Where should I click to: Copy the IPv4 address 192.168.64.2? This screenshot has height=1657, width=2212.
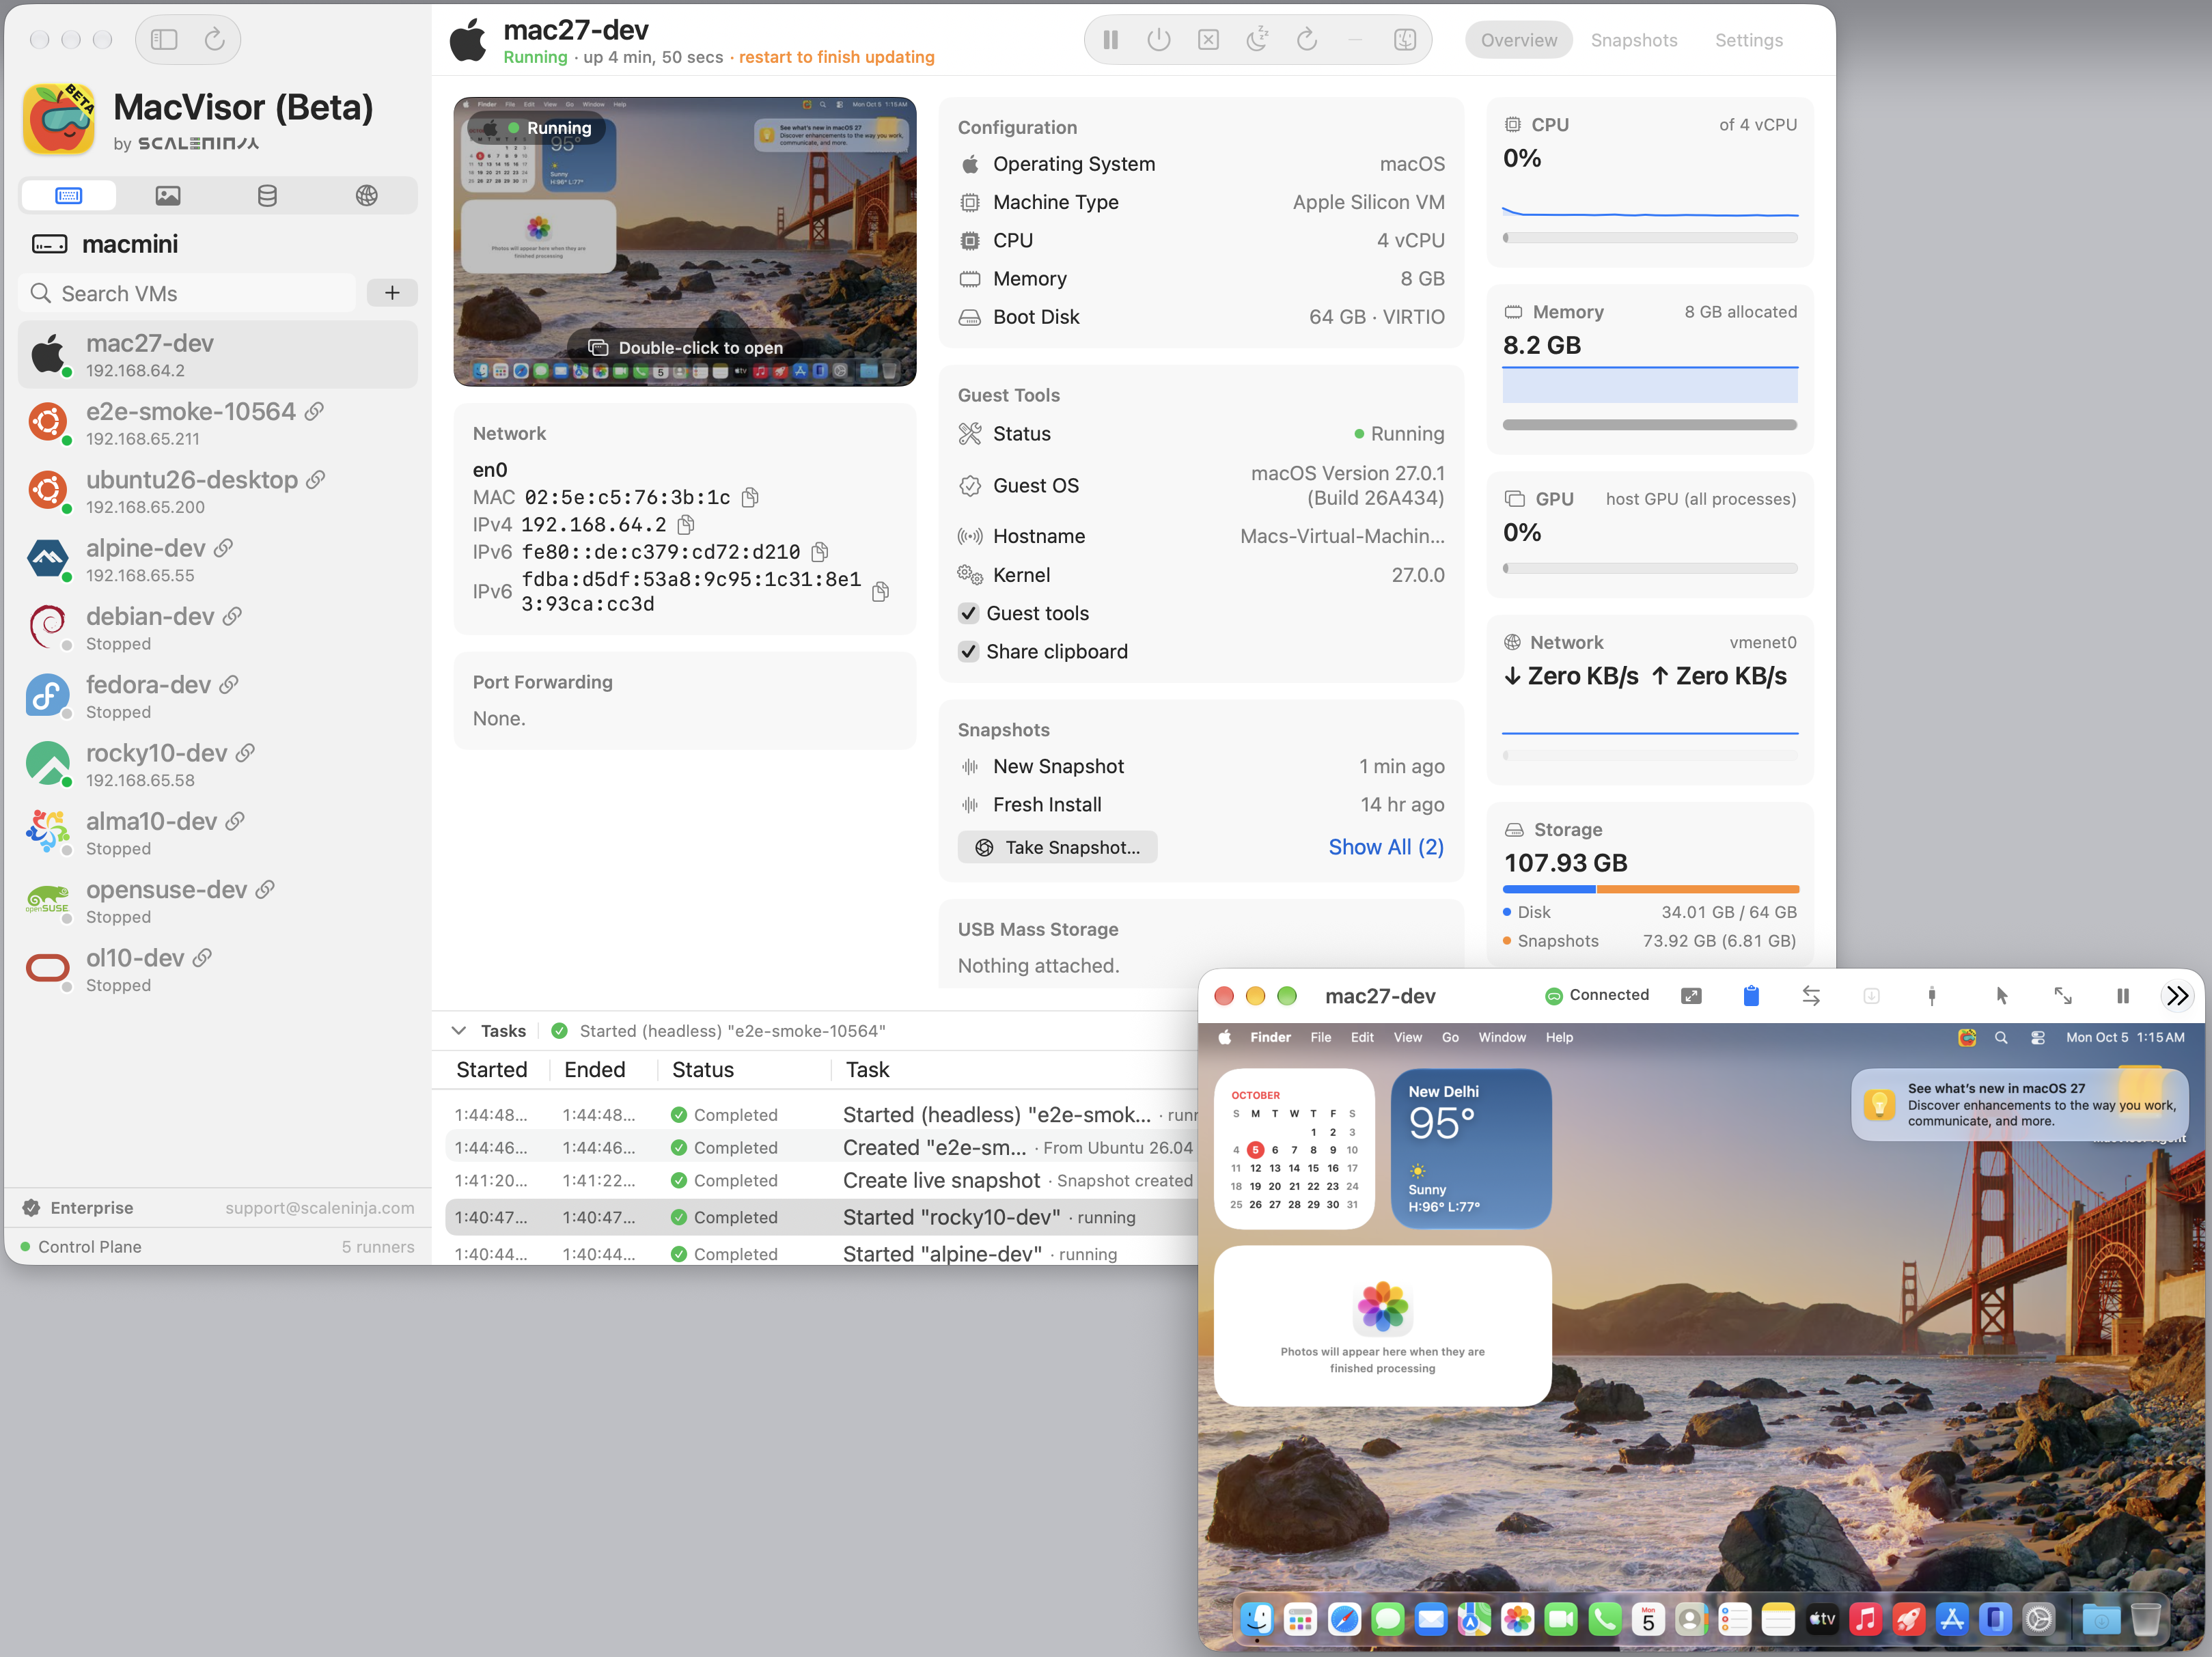[x=686, y=524]
